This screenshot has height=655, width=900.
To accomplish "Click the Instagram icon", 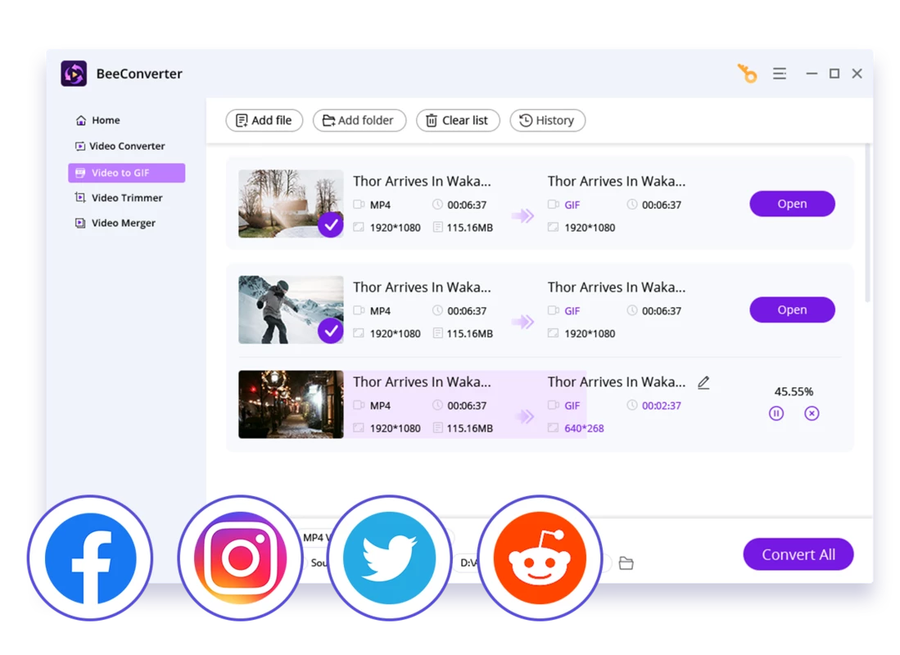I will tap(240, 558).
